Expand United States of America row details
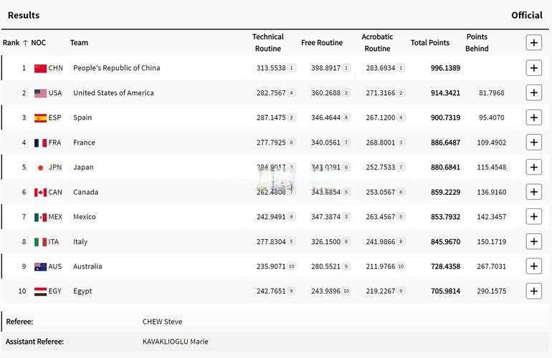Screen dimensions: 552x358 pos(533,93)
